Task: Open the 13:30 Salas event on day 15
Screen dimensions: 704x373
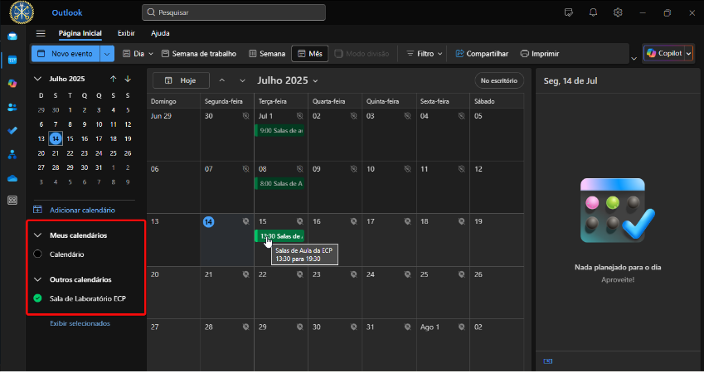Action: pyautogui.click(x=279, y=236)
